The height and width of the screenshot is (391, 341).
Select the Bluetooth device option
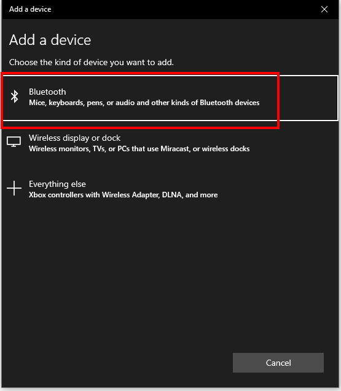pos(170,98)
